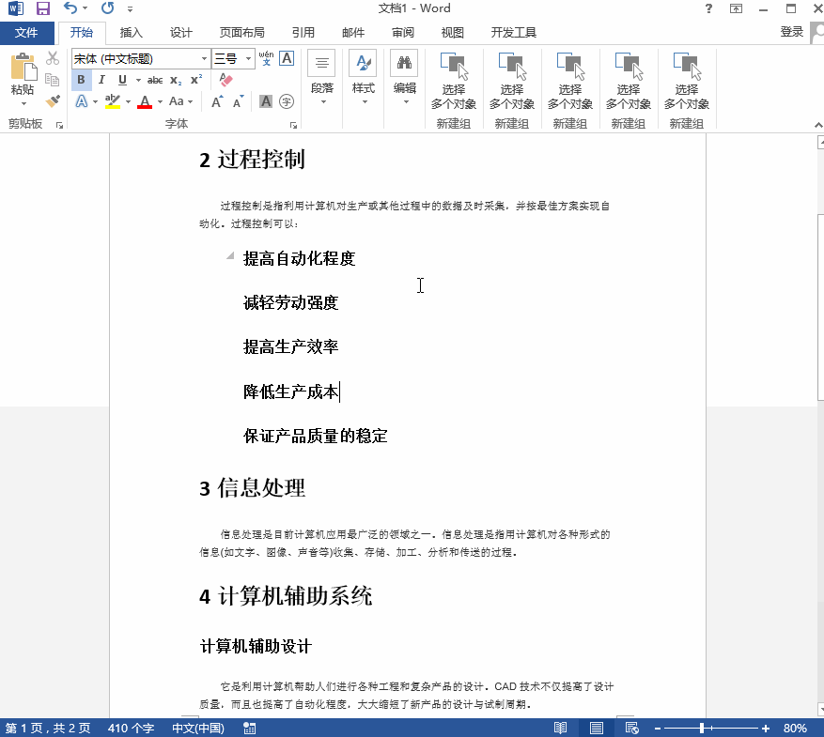Activate the Format Painter brush

(53, 100)
